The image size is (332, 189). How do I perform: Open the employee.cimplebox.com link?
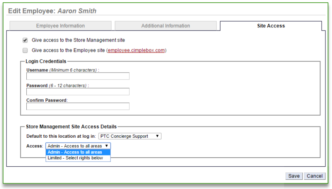[x=136, y=50]
